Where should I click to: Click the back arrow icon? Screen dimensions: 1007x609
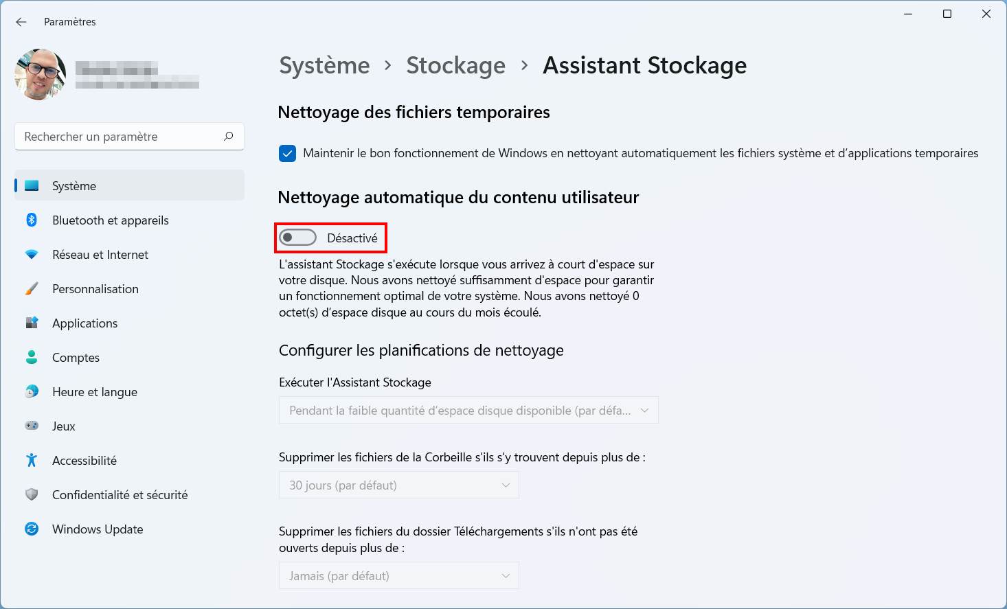coord(21,22)
